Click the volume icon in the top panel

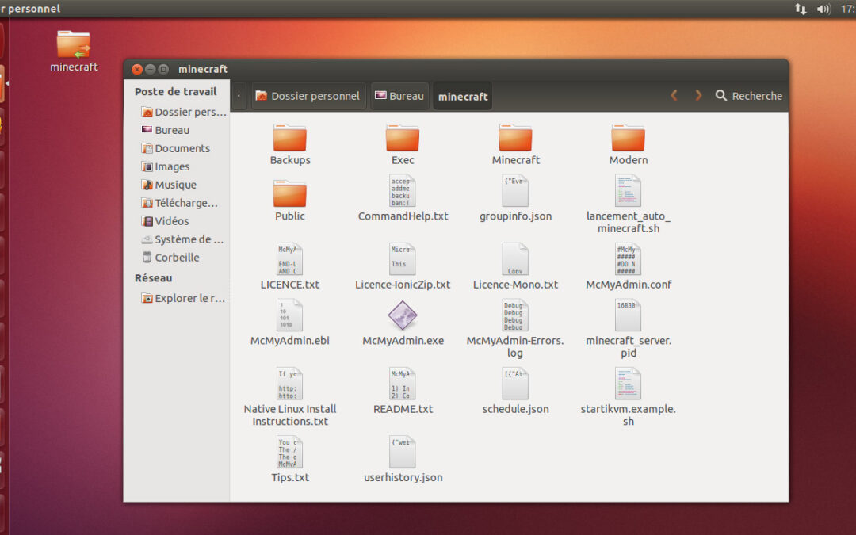point(824,9)
